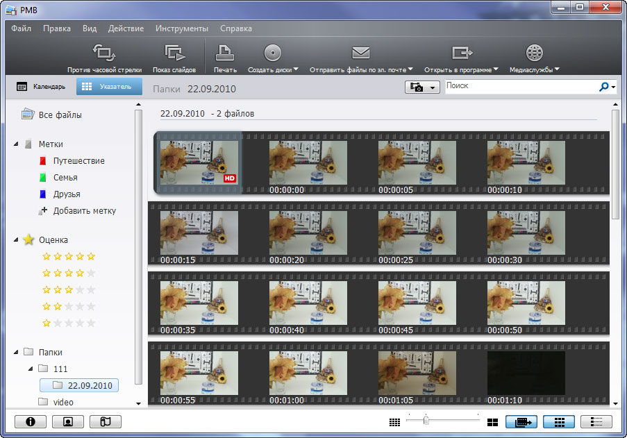Select the 22.09.2010 folder in tree
The height and width of the screenshot is (438, 627).
(x=79, y=385)
